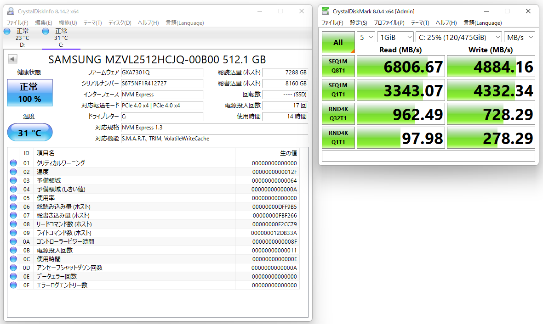Click the 正常 100 % health status button
This screenshot has height=324, width=543.
click(x=30, y=92)
